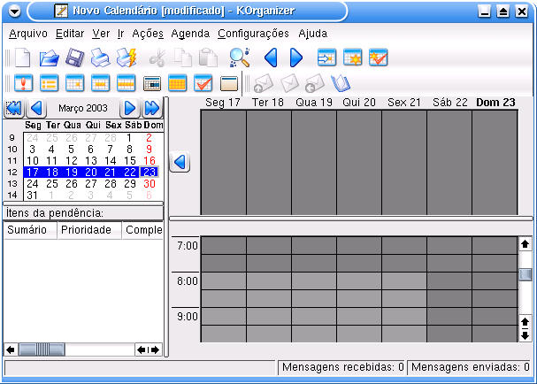Image resolution: width=537 pixels, height=384 pixels.
Task: Click the incoming messages envelope icon
Action: [x=315, y=83]
